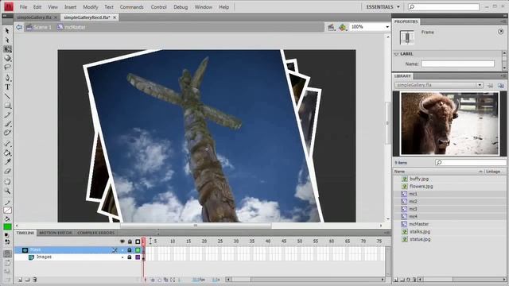Unlock the Images layer
The height and width of the screenshot is (286, 509).
click(x=130, y=257)
